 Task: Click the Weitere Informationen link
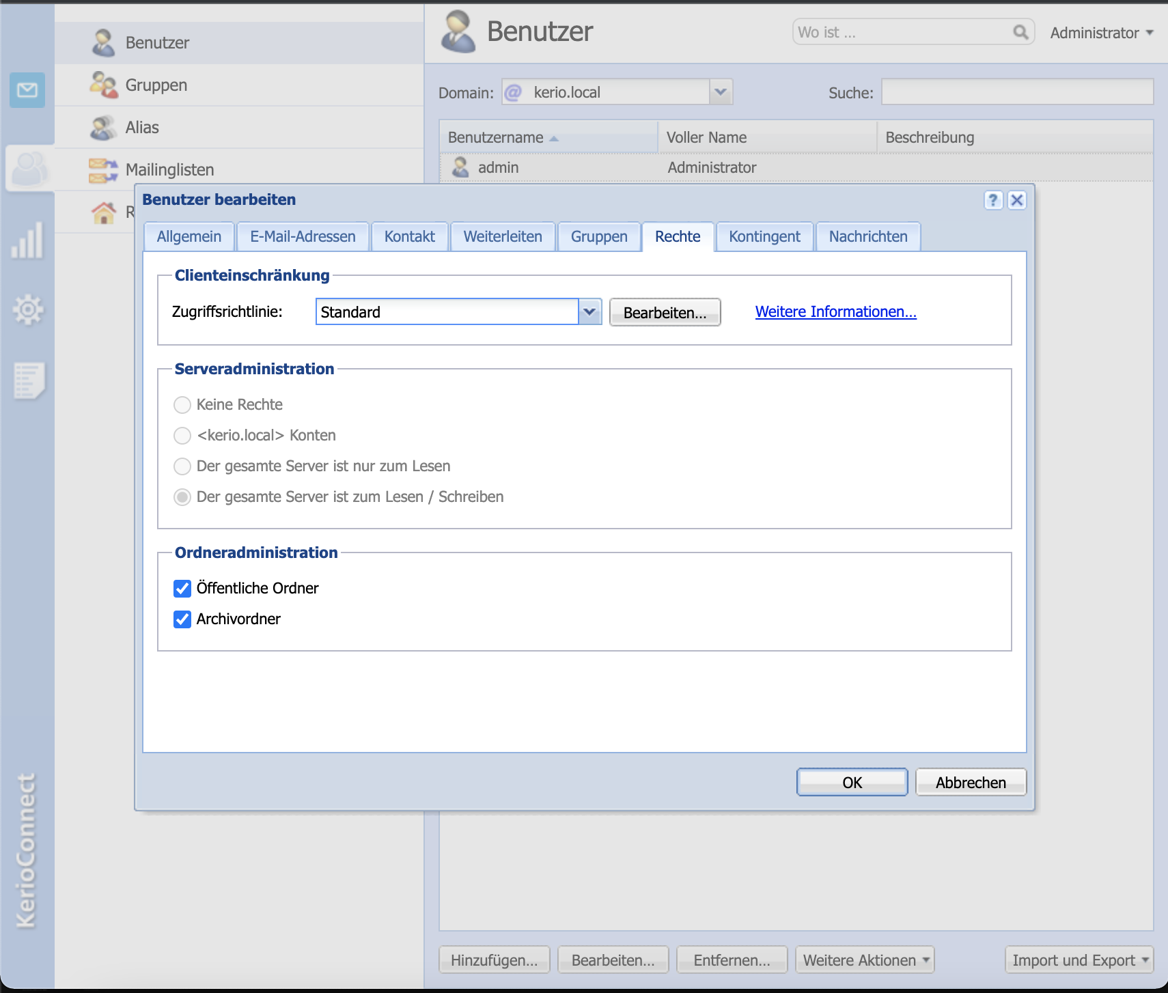(x=835, y=312)
